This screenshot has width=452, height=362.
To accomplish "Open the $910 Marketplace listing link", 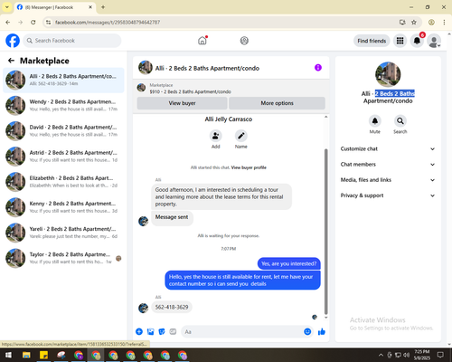I will (x=190, y=91).
